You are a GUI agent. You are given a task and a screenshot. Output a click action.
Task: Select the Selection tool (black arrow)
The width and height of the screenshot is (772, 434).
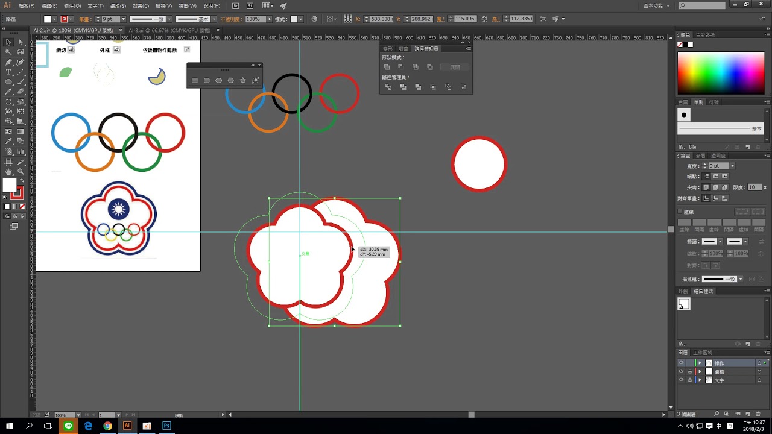point(8,42)
